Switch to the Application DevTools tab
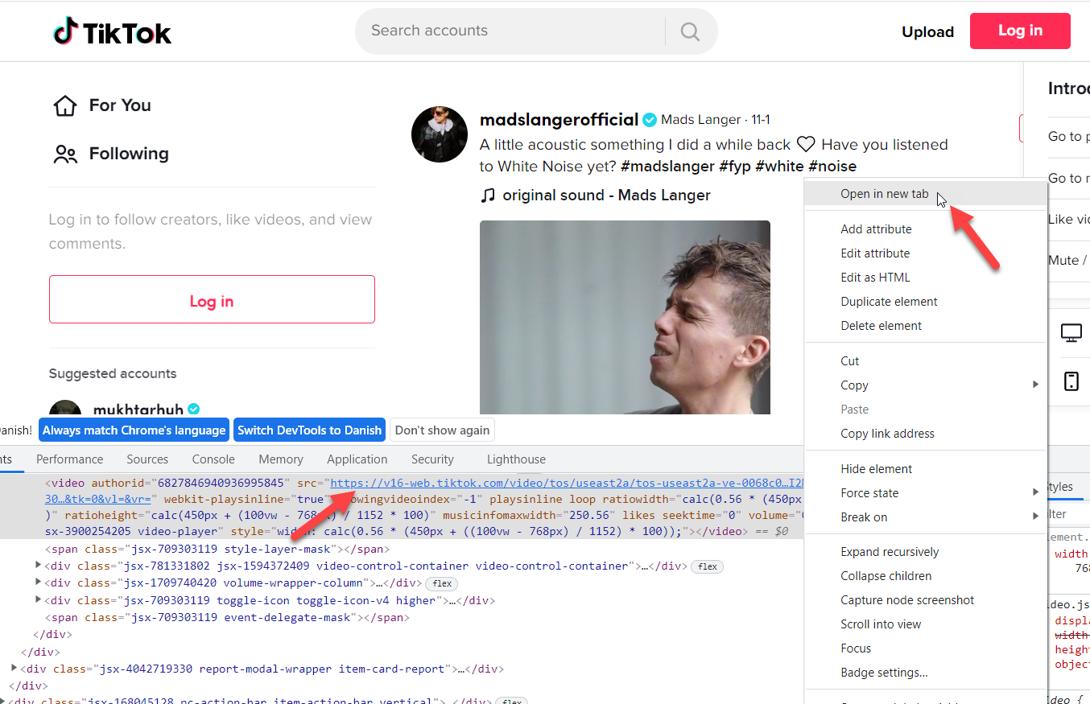This screenshot has width=1090, height=704. (x=357, y=459)
